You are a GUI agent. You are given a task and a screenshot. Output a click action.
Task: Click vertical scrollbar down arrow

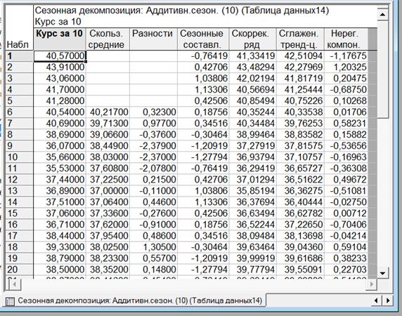pos(382,273)
